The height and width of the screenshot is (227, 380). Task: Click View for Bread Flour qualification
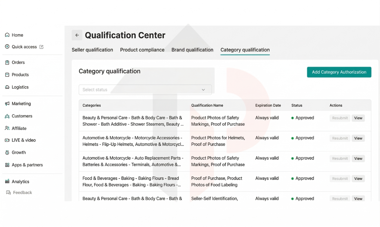point(358,179)
